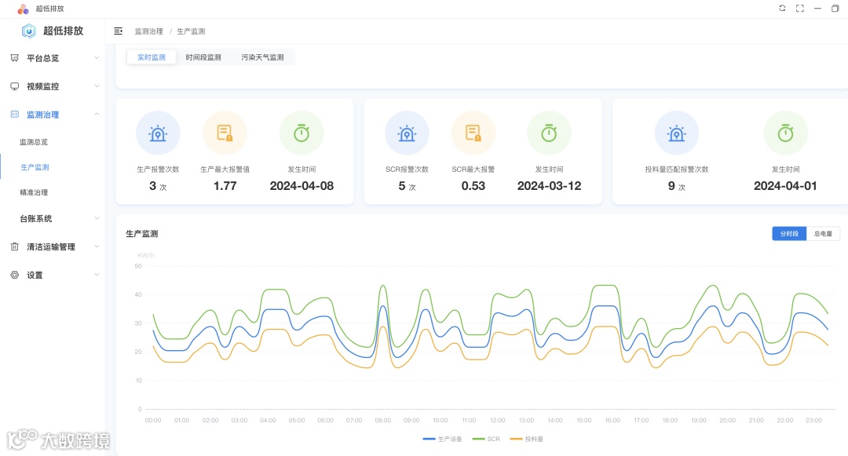Click the 监测治理 breadcrumb link
The width and height of the screenshot is (848, 456).
148,31
